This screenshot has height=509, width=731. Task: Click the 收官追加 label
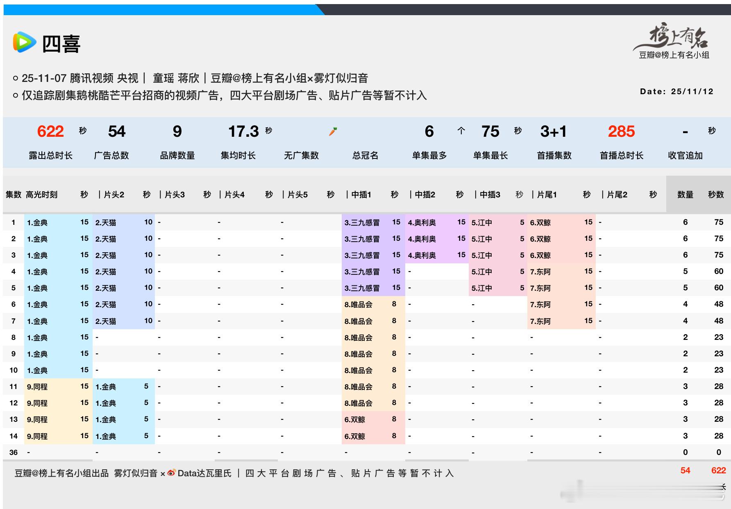point(685,156)
